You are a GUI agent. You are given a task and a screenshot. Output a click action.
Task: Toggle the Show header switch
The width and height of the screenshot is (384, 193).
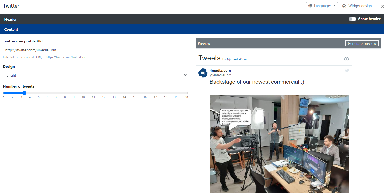coord(352,19)
